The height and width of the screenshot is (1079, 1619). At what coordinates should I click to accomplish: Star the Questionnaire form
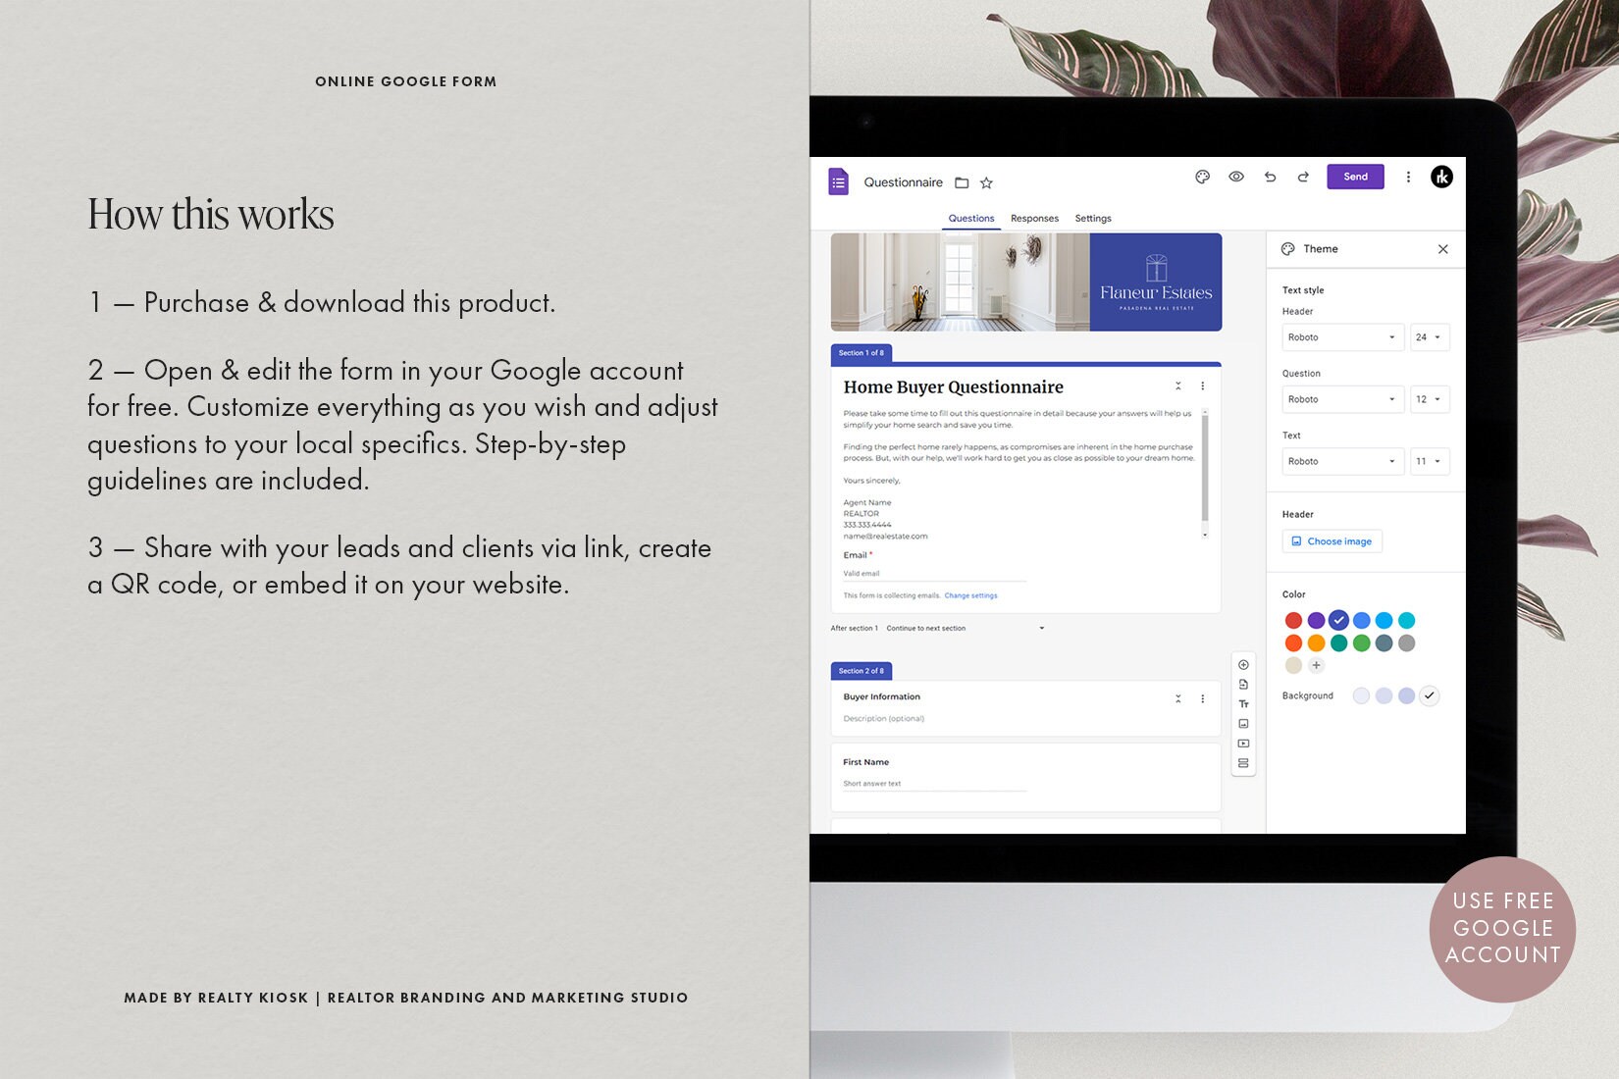[986, 182]
